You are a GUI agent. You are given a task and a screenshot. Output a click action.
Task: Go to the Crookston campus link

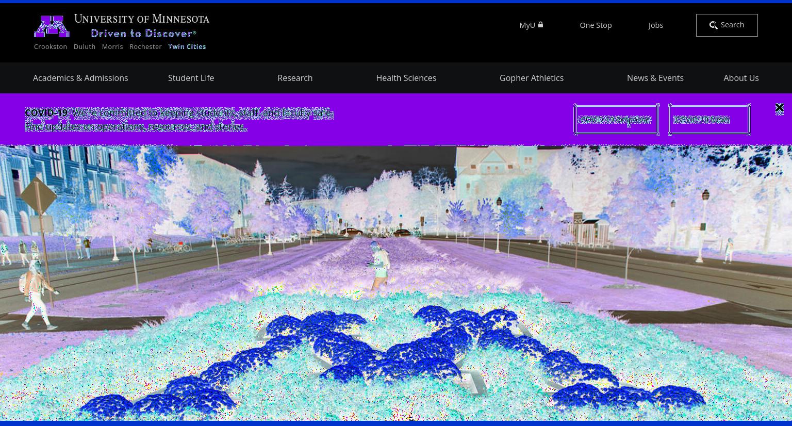point(51,46)
